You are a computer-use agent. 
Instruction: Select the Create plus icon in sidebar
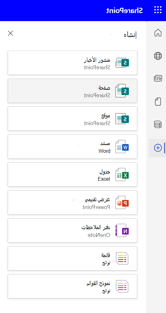point(158,148)
